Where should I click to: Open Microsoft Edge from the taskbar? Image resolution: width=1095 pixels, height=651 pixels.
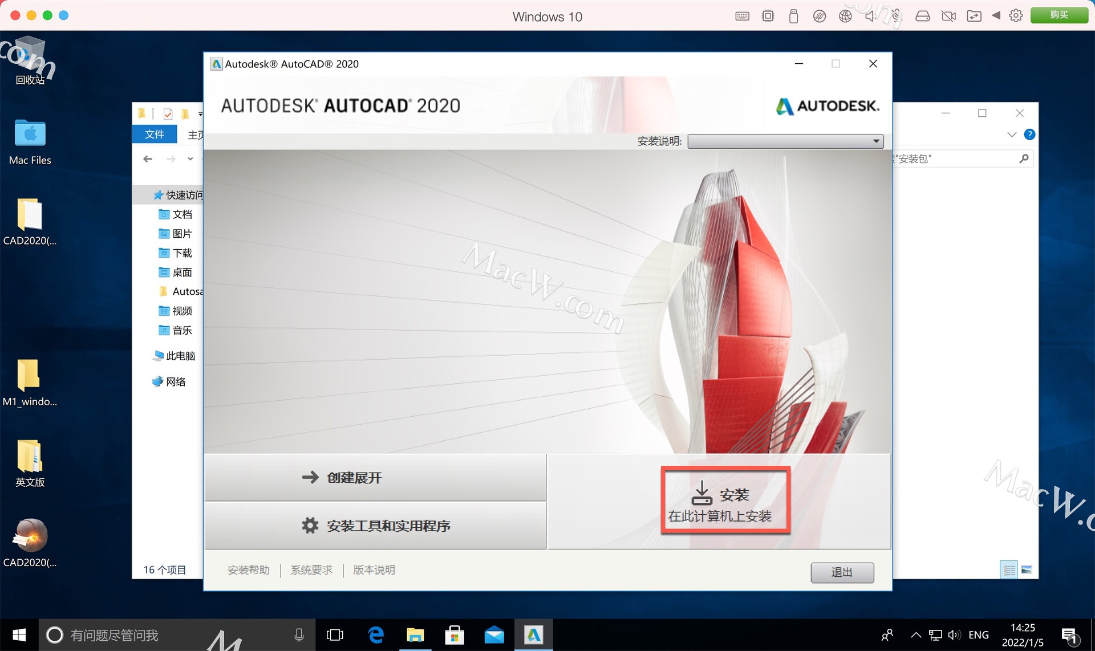(376, 634)
